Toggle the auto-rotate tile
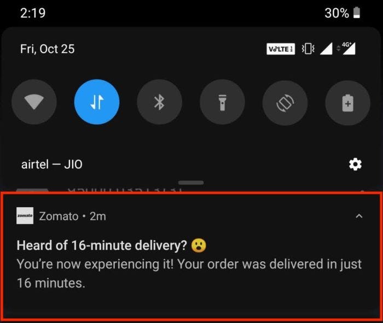The width and height of the screenshot is (383, 323). (285, 103)
